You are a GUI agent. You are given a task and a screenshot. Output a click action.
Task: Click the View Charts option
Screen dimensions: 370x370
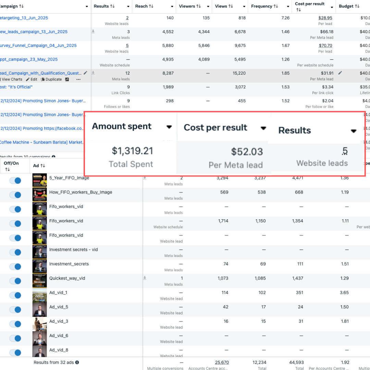click(x=11, y=79)
